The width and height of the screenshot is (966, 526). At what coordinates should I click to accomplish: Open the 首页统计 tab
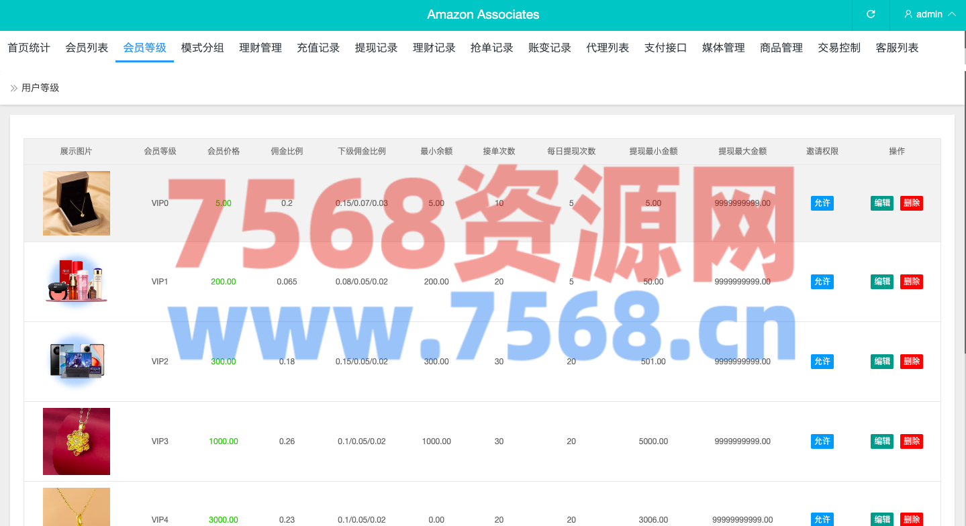tap(29, 48)
